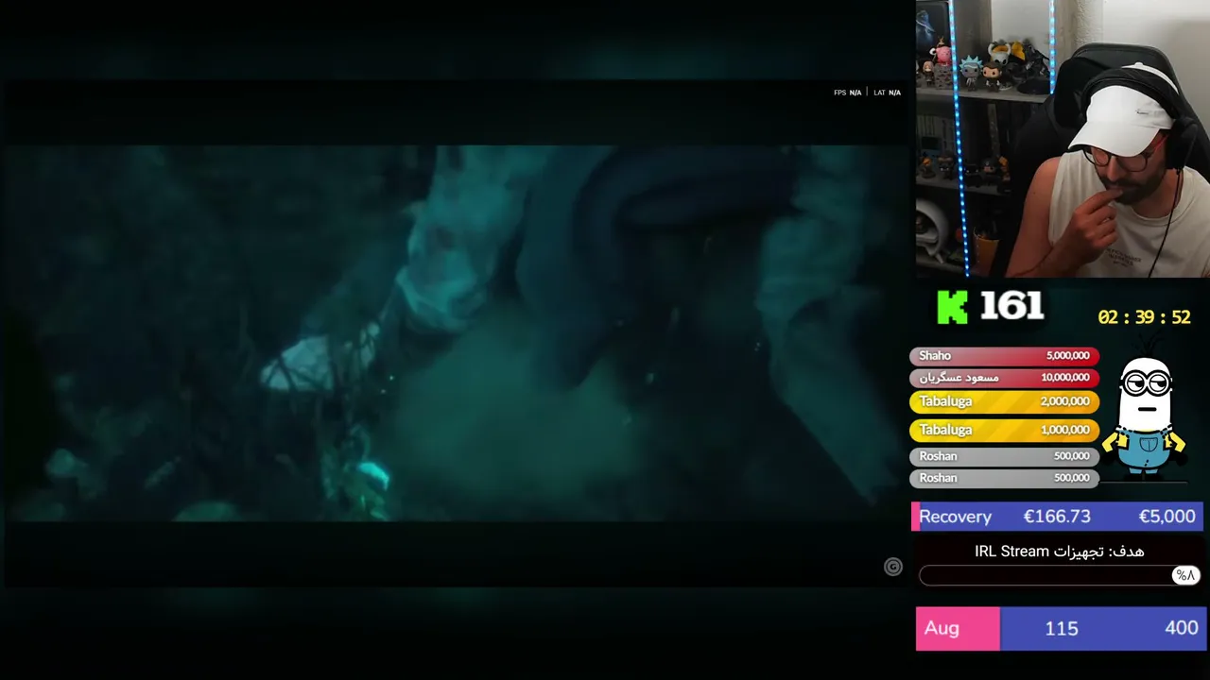The width and height of the screenshot is (1210, 680).
Task: Click the €5,000 recovery target
Action: click(x=1167, y=517)
